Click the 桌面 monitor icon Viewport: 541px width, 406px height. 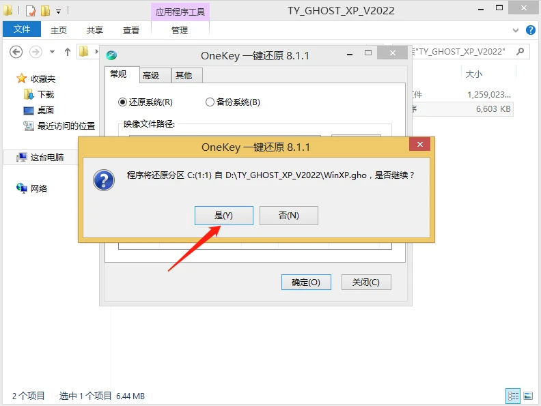click(29, 111)
